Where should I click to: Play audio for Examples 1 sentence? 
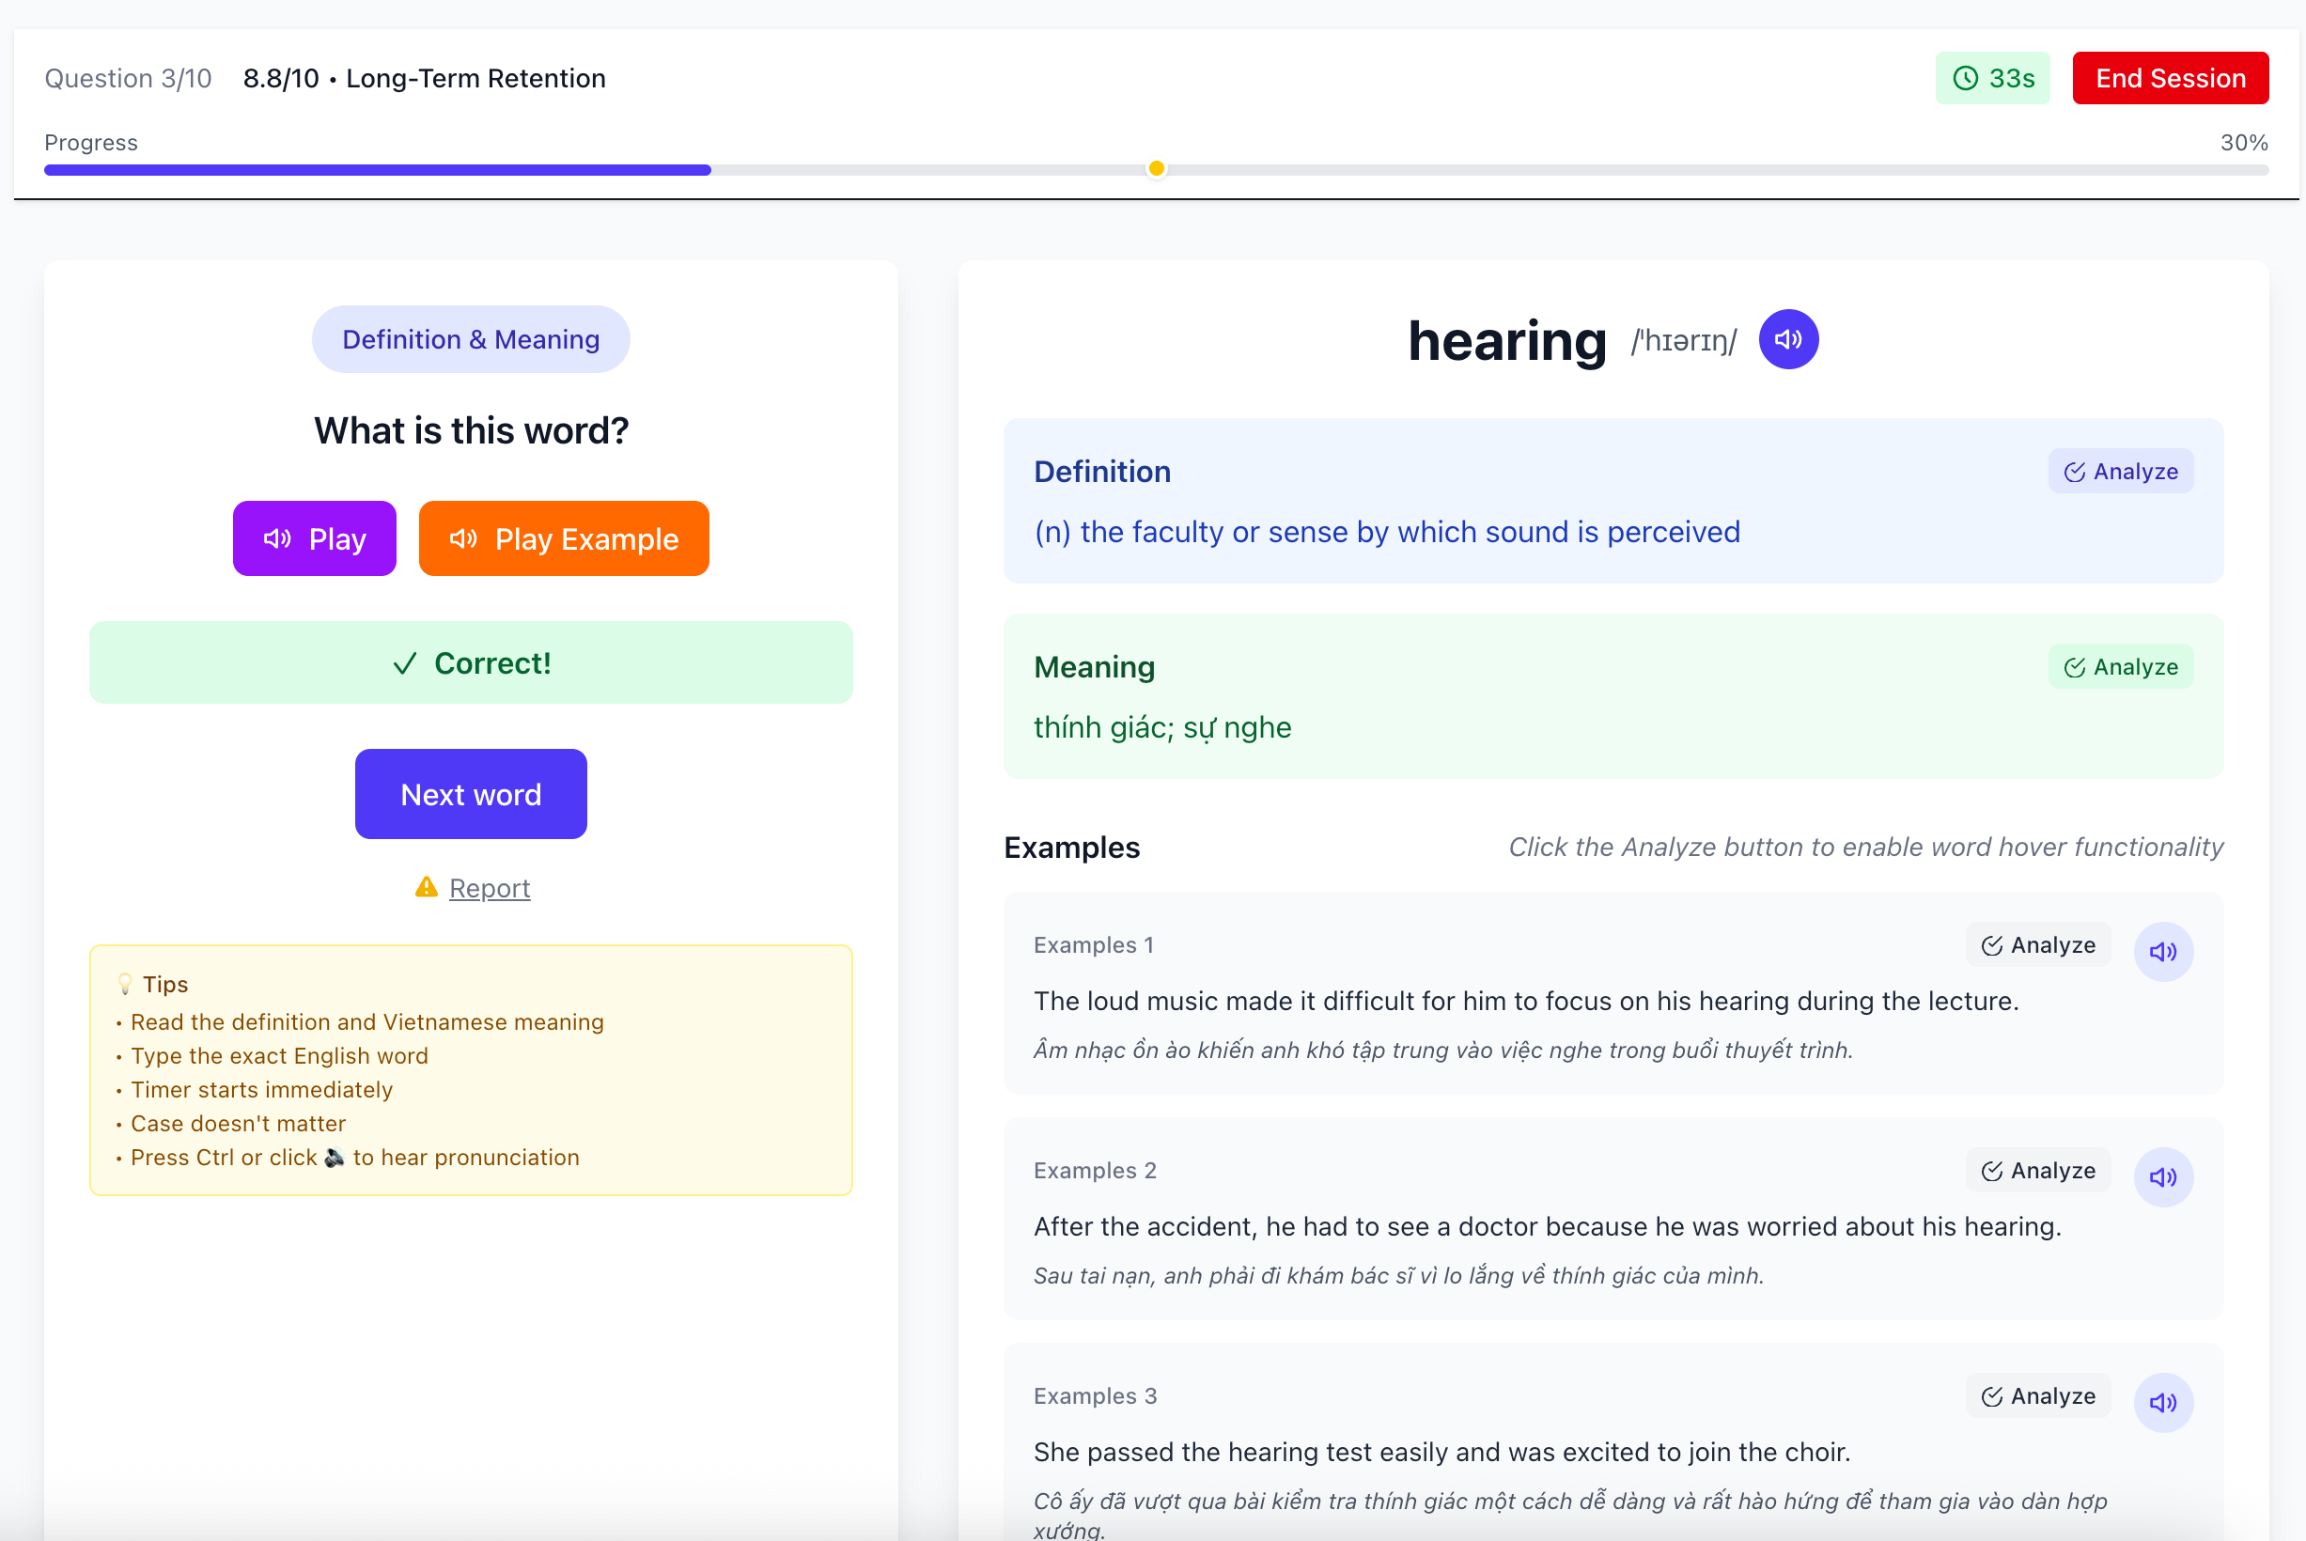click(2161, 950)
